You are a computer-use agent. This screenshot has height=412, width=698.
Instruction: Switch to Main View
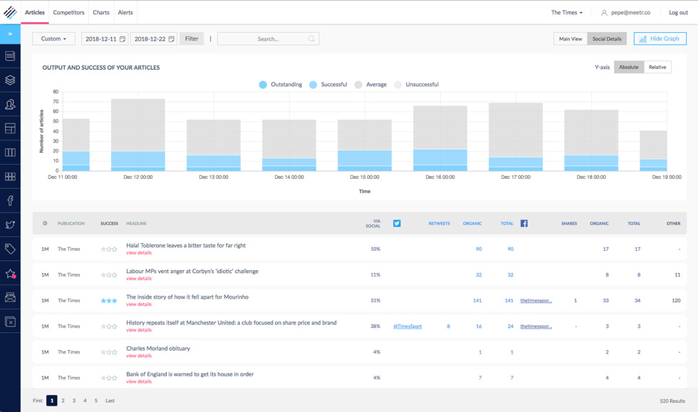pos(571,38)
